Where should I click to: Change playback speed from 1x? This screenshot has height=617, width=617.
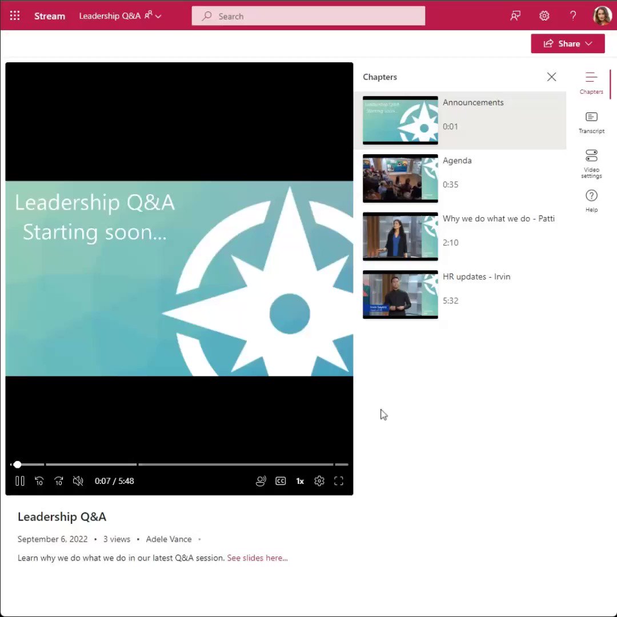(299, 480)
